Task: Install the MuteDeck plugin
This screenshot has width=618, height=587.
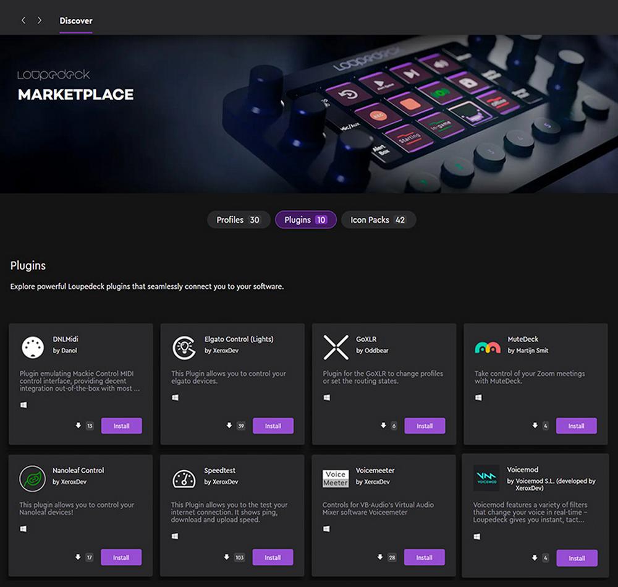Action: pos(576,426)
